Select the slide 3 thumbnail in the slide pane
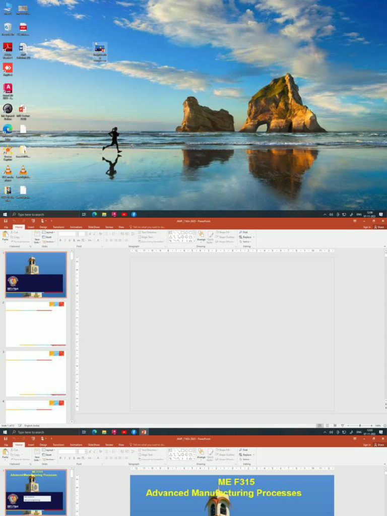Viewport: 387px width, 516px height. point(36,373)
